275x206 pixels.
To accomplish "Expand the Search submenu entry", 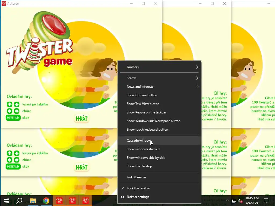I will tap(160, 78).
